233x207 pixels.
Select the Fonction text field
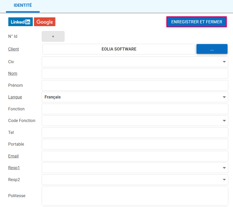135,109
